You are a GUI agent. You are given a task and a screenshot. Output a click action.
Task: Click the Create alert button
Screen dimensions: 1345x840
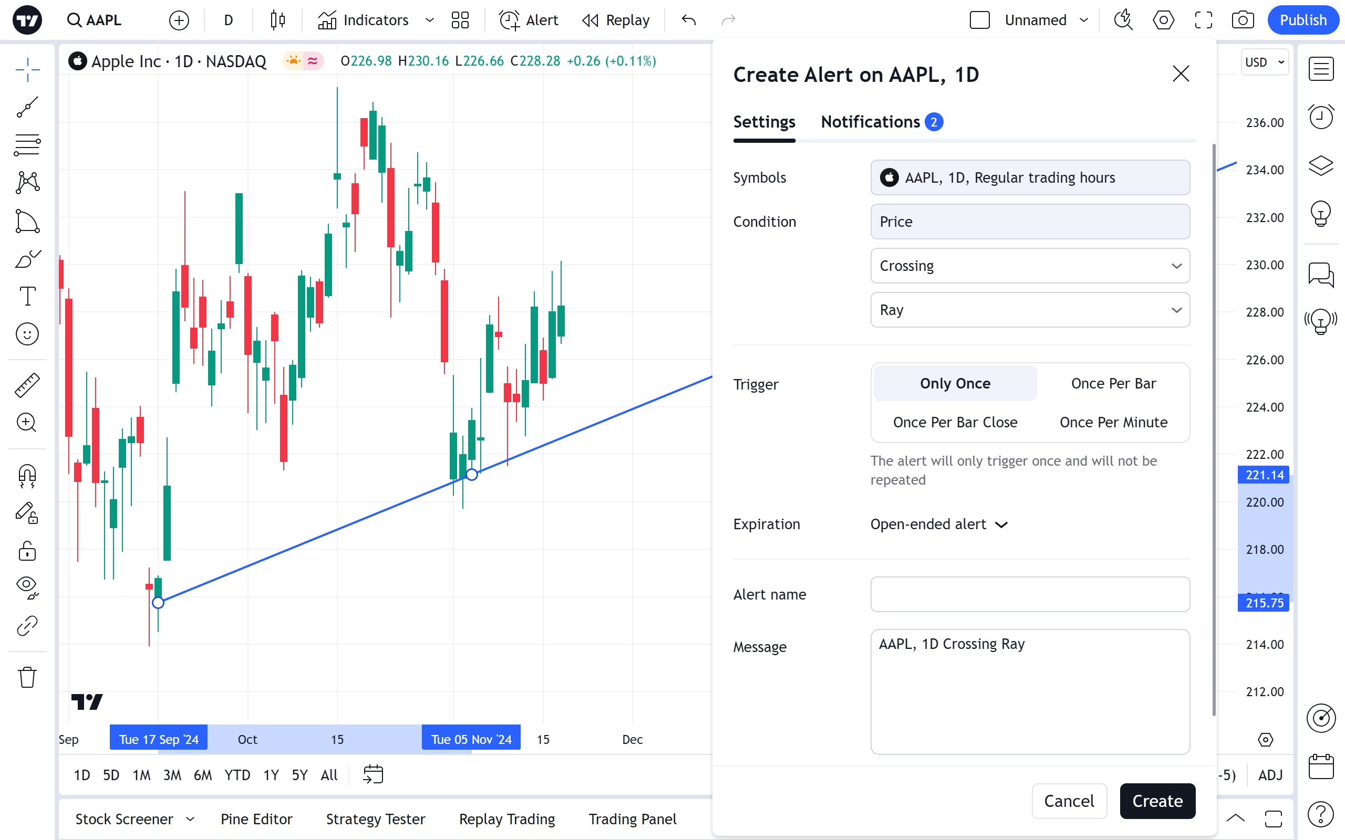click(1157, 801)
